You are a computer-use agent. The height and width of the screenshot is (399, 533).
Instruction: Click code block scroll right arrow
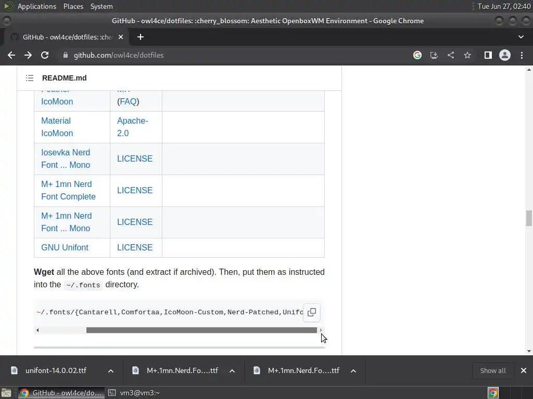point(321,330)
